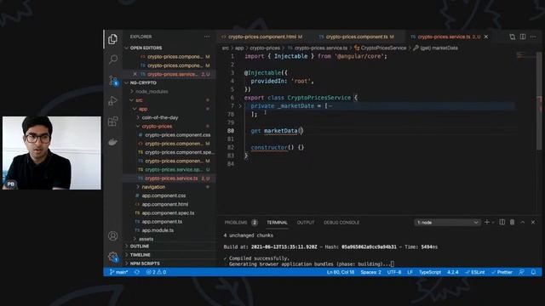The image size is (545, 306).
Task: Change end of line sequence LF
Action: coord(410,272)
